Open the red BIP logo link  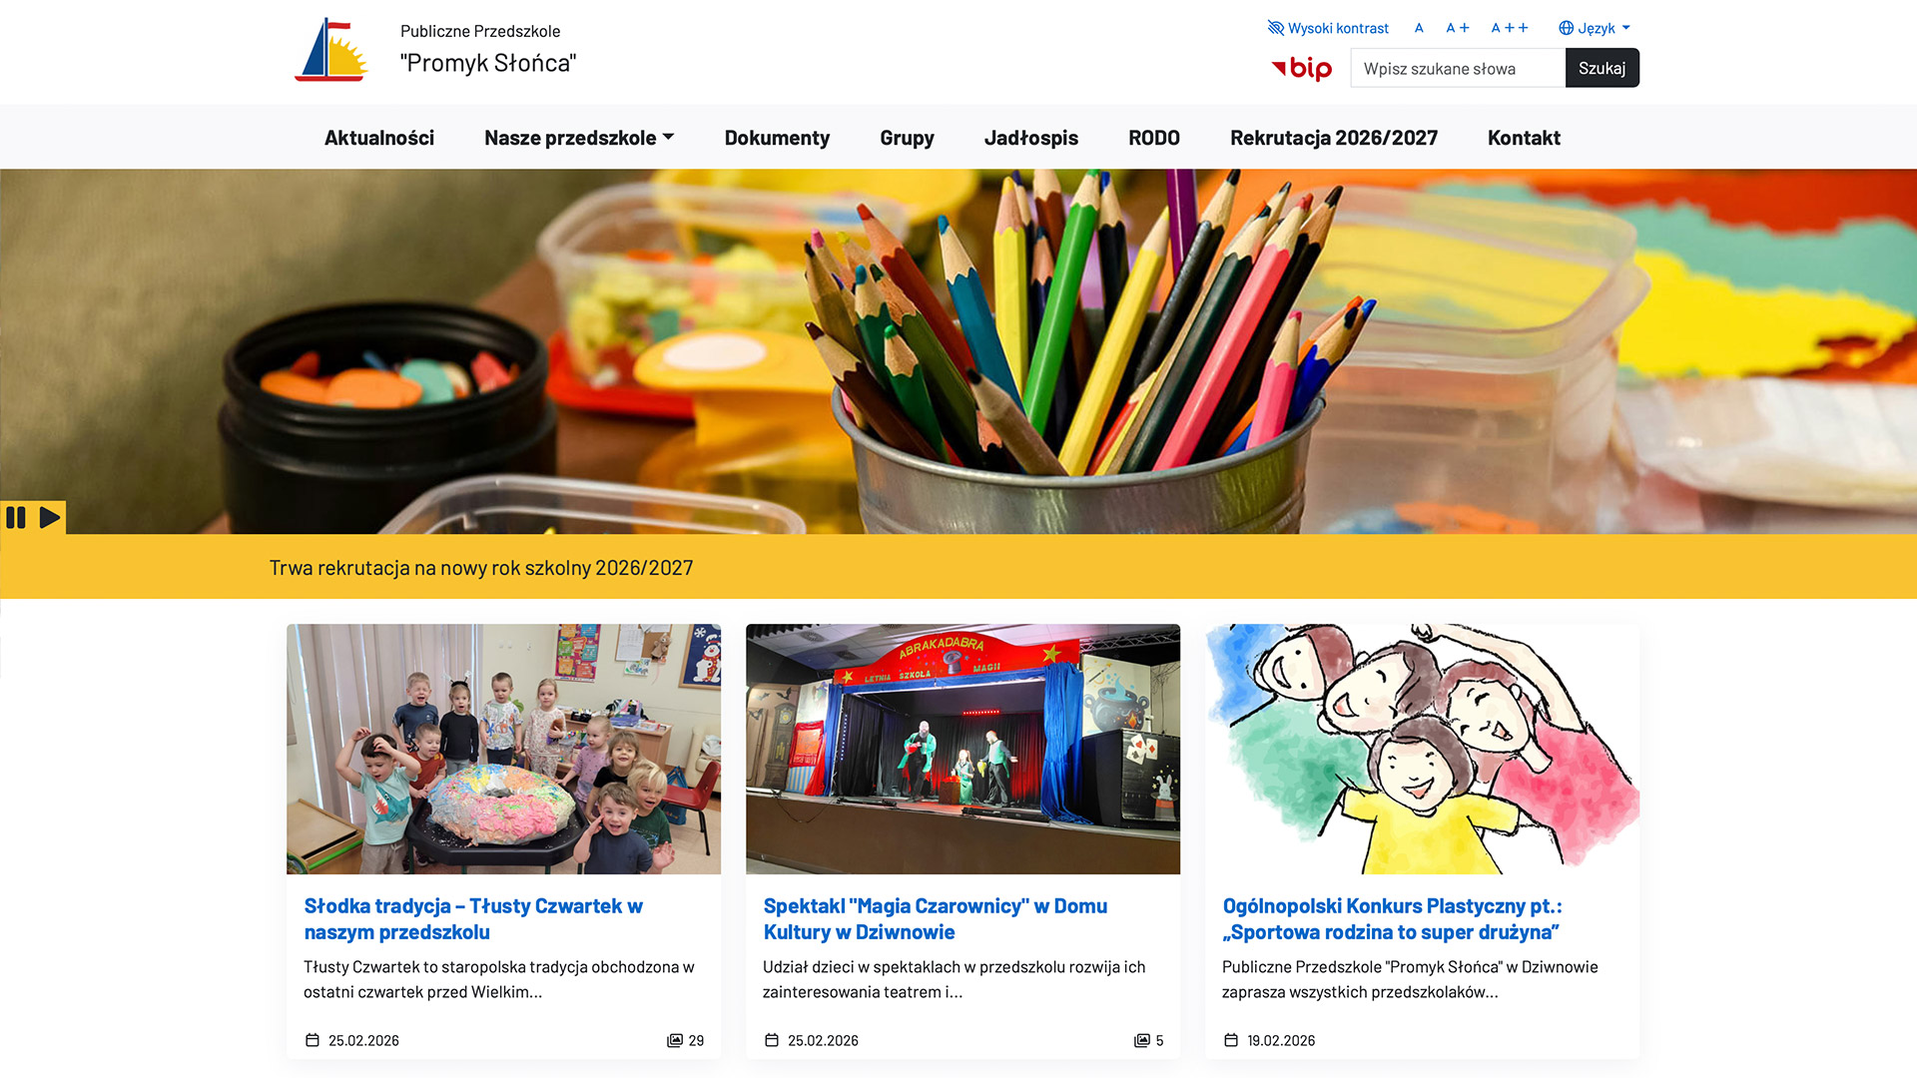point(1301,68)
